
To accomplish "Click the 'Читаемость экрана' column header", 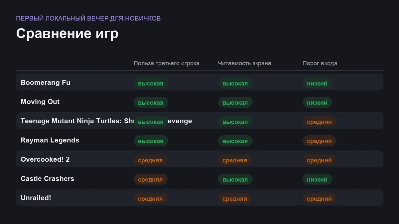I will pos(245,63).
